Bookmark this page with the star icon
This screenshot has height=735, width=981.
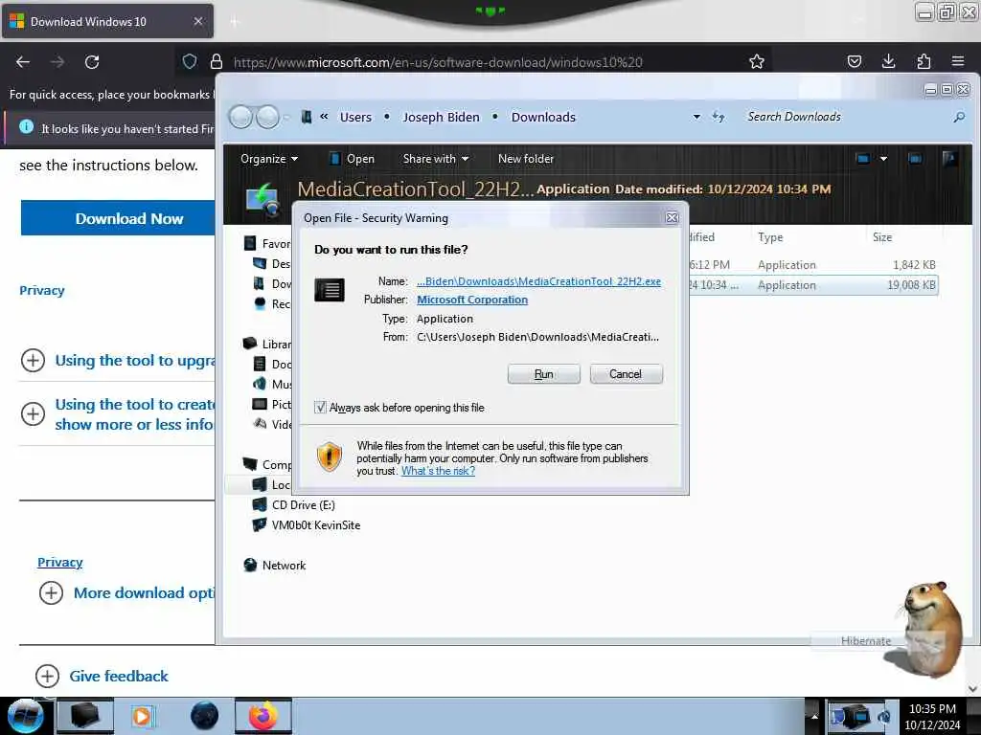click(x=757, y=61)
